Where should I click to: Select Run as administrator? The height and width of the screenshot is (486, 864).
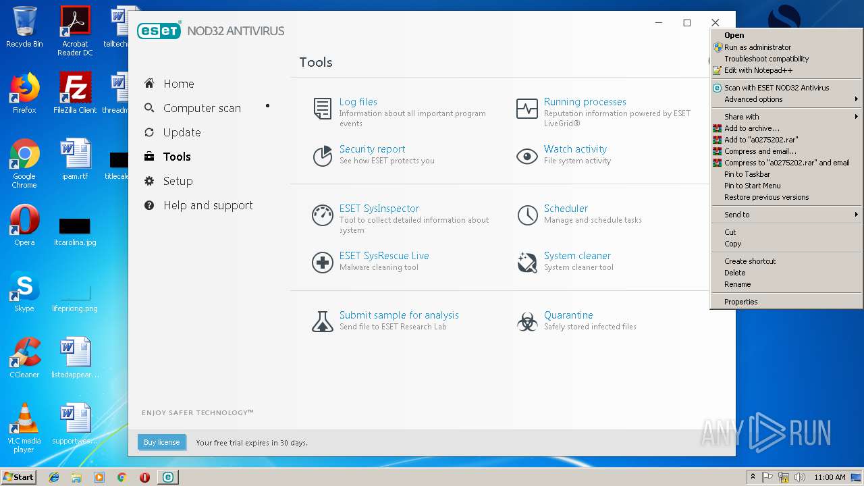click(786, 47)
